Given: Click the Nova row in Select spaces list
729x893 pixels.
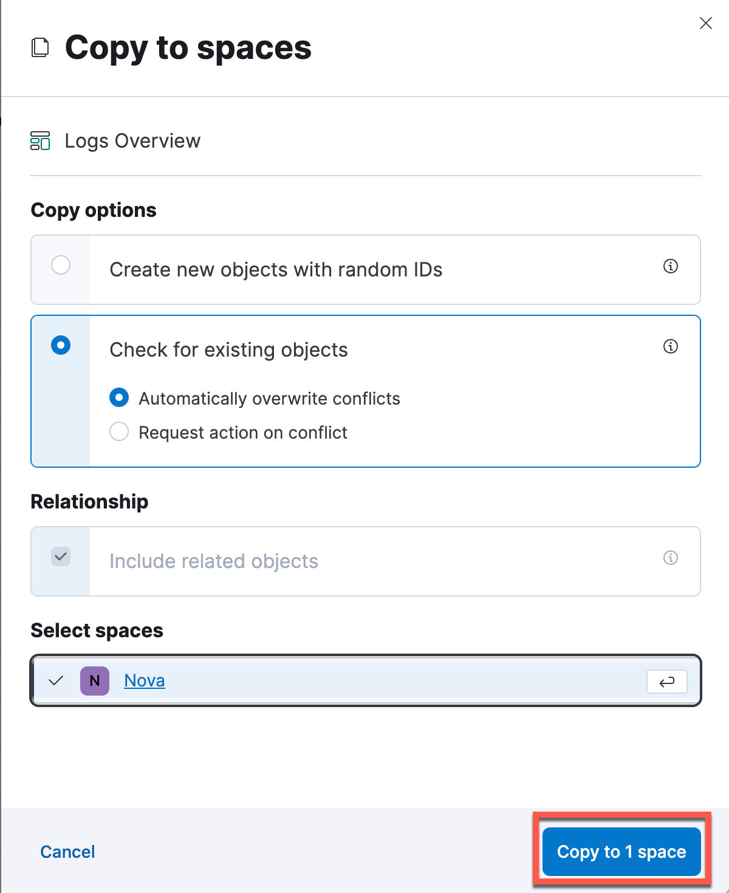Looking at the screenshot, I should tap(366, 681).
